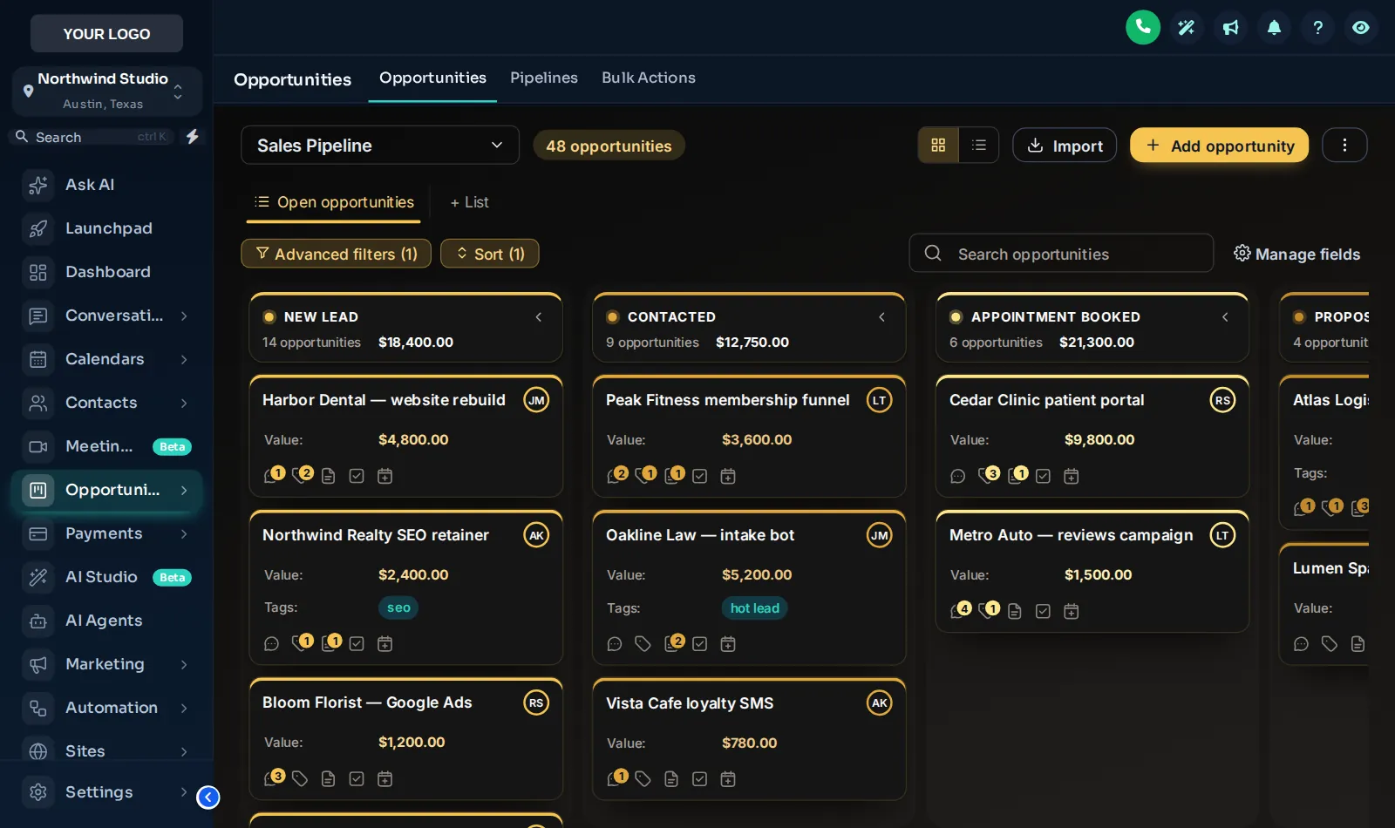
Task: Open calendar icon on Metro Auto card
Action: 1072,611
